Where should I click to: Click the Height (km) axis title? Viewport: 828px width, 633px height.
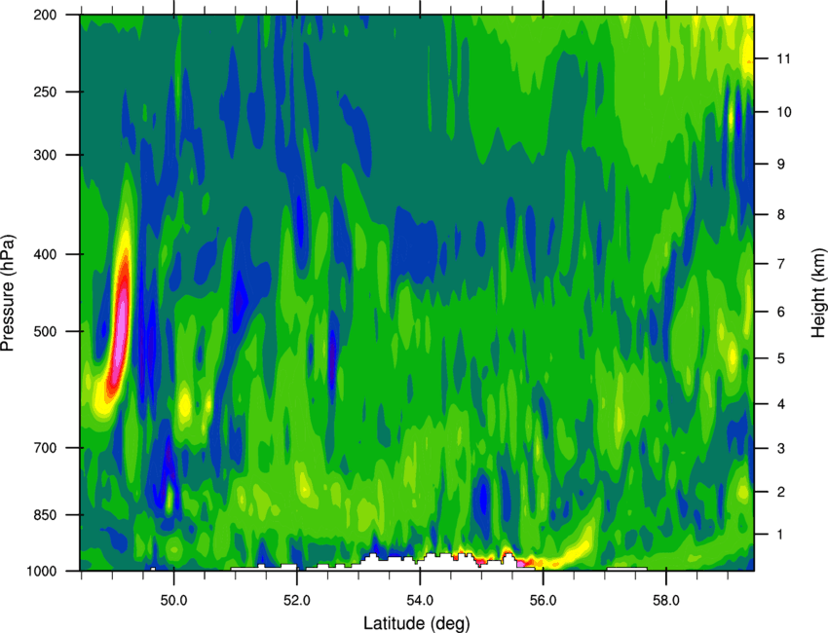click(818, 292)
